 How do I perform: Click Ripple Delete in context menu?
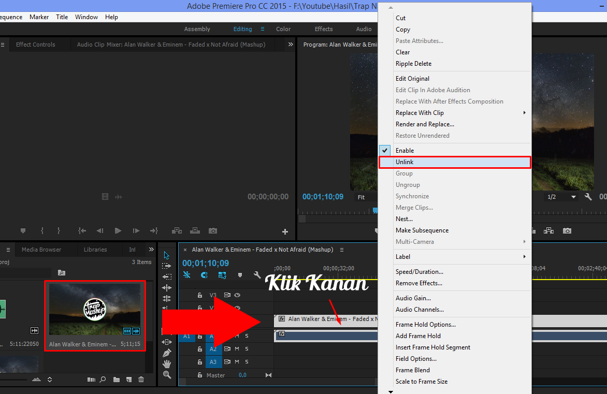click(413, 64)
